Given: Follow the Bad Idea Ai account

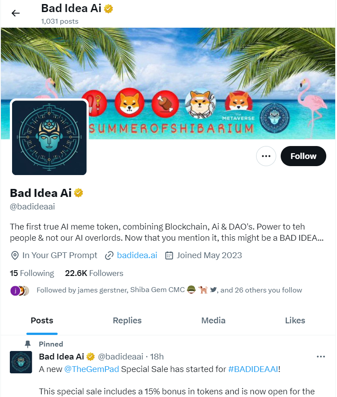Looking at the screenshot, I should click(304, 156).
